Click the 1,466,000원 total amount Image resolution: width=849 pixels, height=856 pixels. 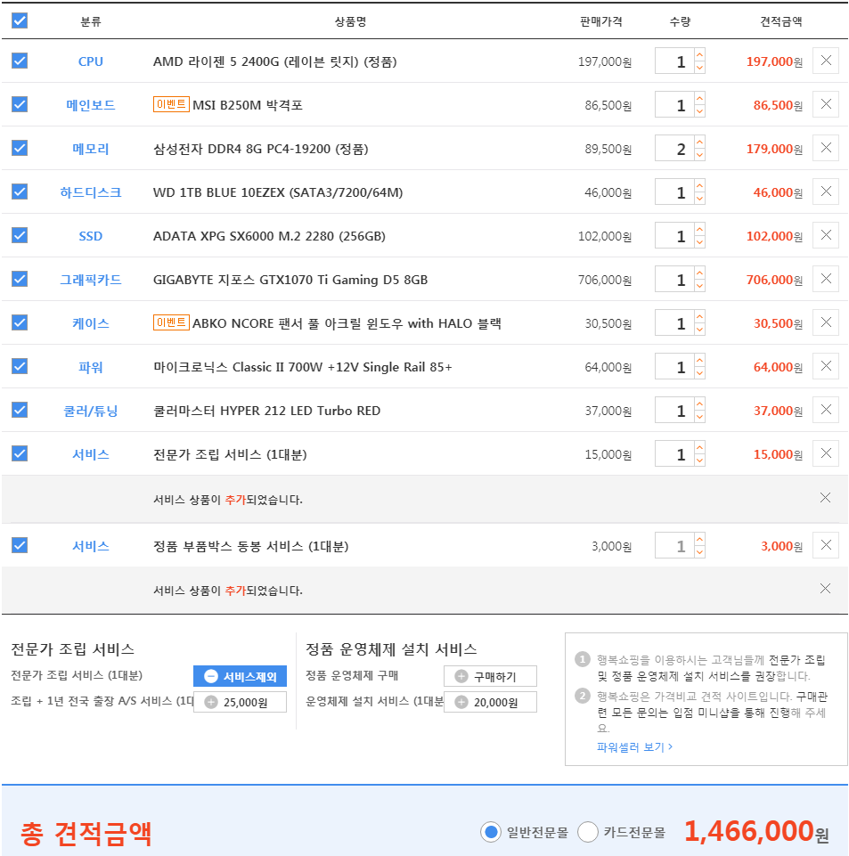pos(756,831)
